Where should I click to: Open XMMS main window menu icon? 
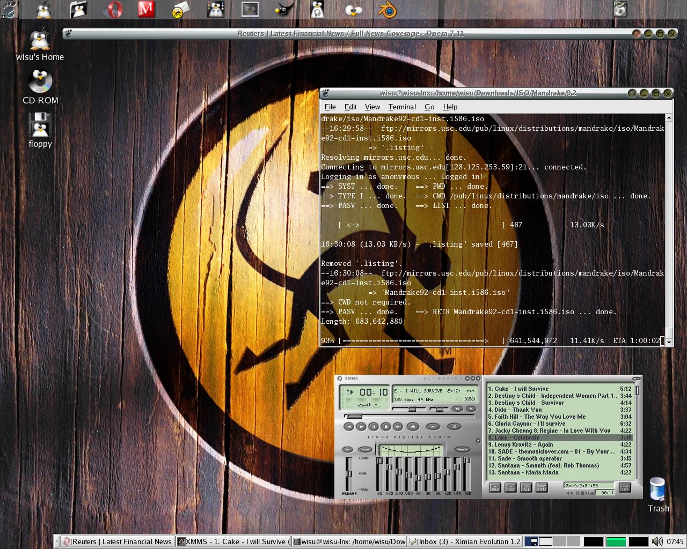click(x=340, y=379)
